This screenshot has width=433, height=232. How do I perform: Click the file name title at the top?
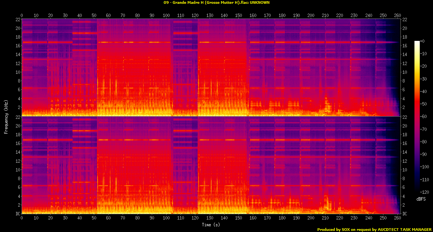pos(216,2)
